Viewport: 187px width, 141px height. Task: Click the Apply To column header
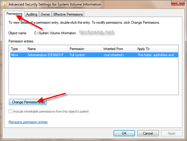point(157,49)
